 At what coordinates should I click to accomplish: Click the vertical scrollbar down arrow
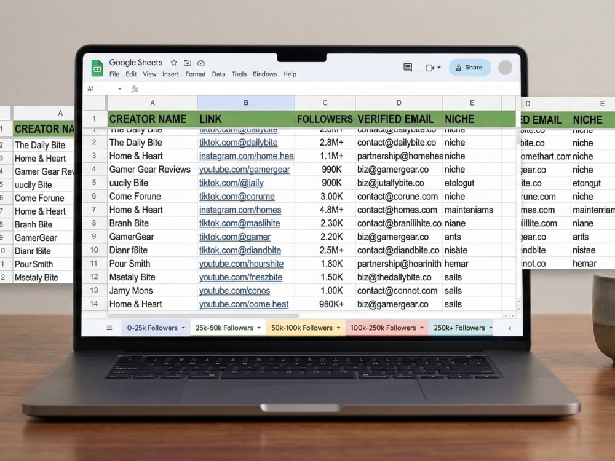coord(518,309)
